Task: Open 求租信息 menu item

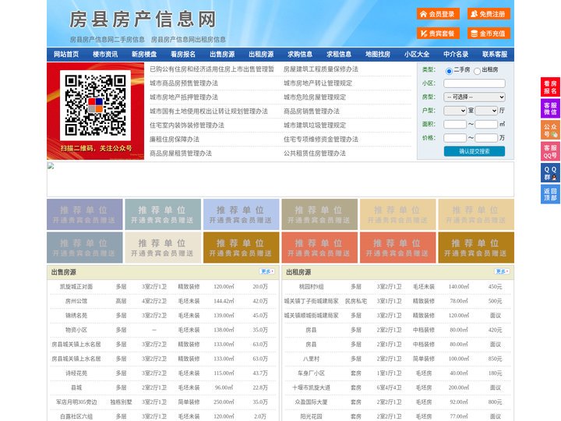Action: pyautogui.click(x=339, y=55)
